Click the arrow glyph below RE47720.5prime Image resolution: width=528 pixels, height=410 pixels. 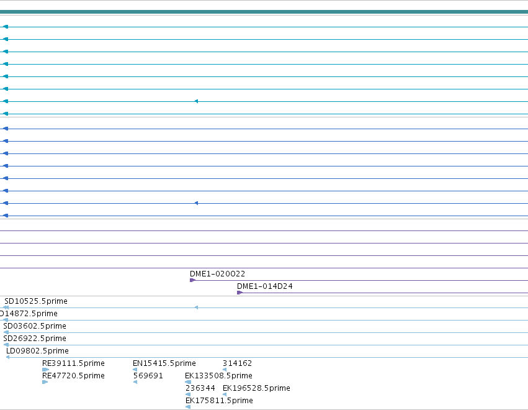[x=45, y=382]
